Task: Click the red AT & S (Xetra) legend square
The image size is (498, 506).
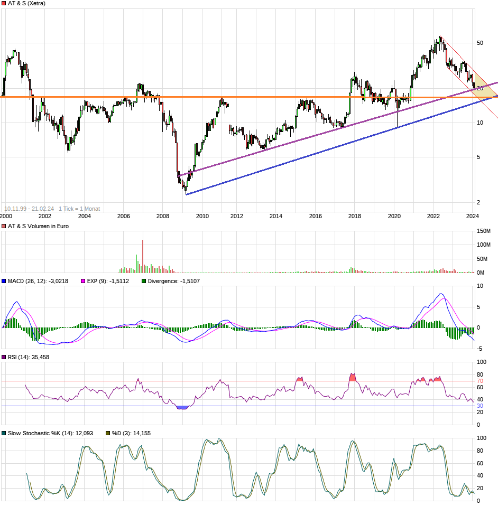Action: click(4, 3)
